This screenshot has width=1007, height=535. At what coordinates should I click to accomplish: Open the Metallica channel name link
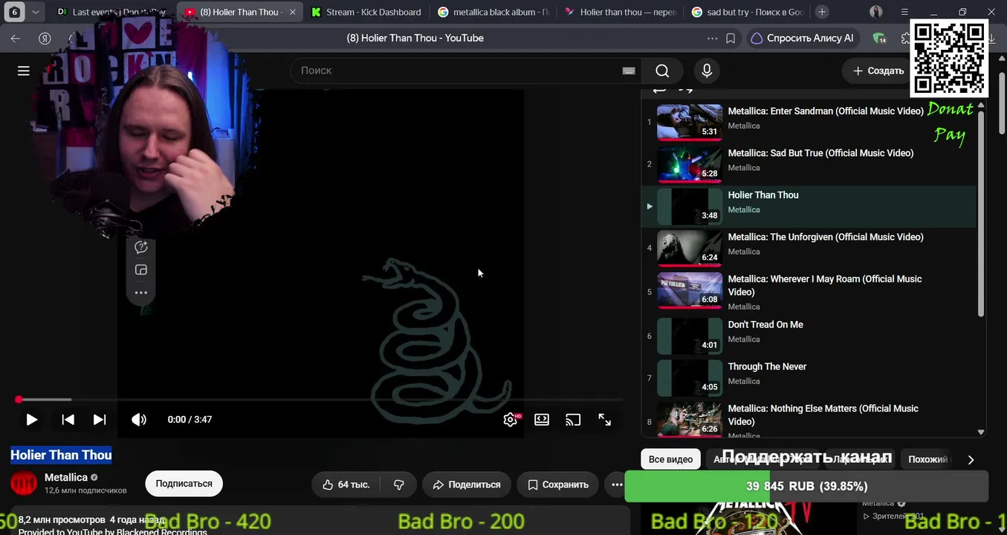pyautogui.click(x=66, y=478)
